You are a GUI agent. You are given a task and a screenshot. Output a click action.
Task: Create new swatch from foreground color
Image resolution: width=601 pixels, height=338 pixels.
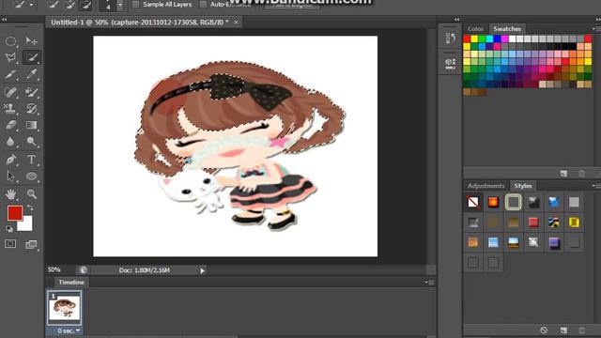(563, 174)
